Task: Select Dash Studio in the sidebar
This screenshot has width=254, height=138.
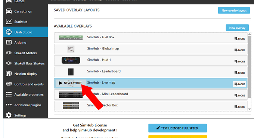Action: 26,32
